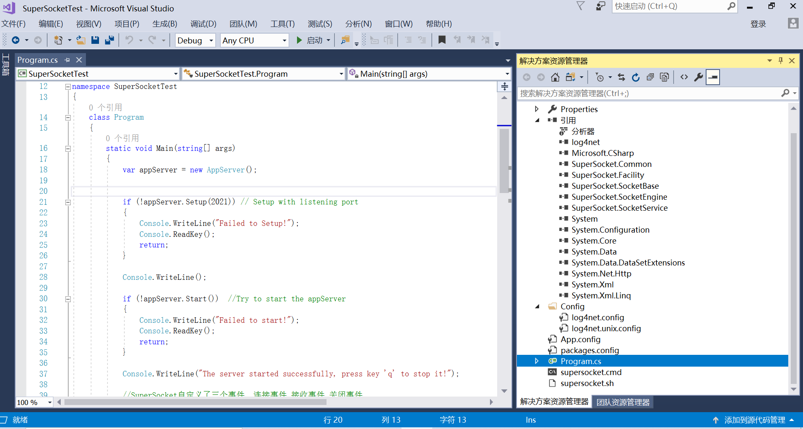Switch to 团队资源管理器 tab
Viewport: 803px width, 429px height.
click(x=623, y=402)
